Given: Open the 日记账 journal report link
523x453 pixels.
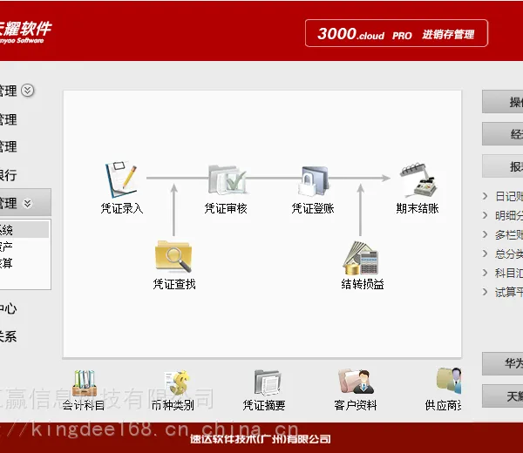Looking at the screenshot, I should tap(509, 196).
